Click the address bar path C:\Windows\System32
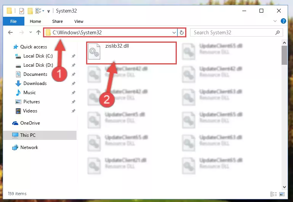 (x=77, y=32)
